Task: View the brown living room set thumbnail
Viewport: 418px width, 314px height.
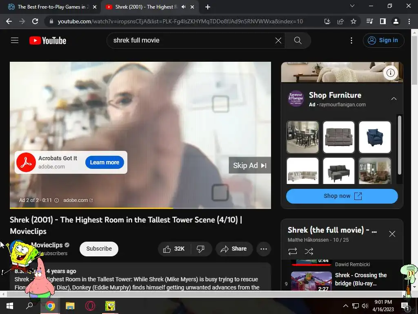Action: click(375, 171)
